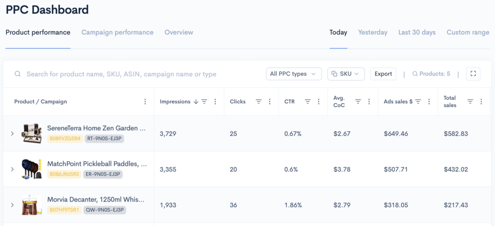This screenshot has height=226, width=495.
Task: Switch to the Campaign performance tab
Action: (x=117, y=32)
